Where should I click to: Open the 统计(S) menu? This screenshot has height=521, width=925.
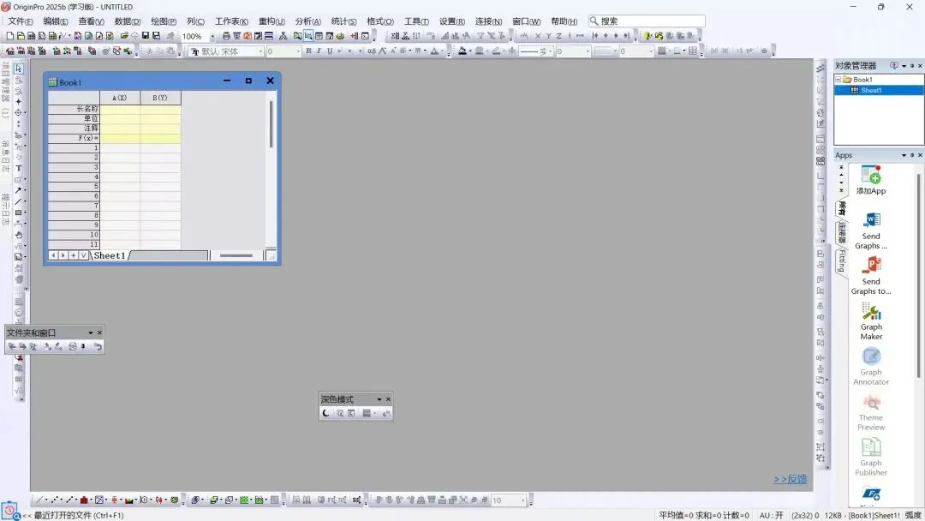click(x=344, y=21)
